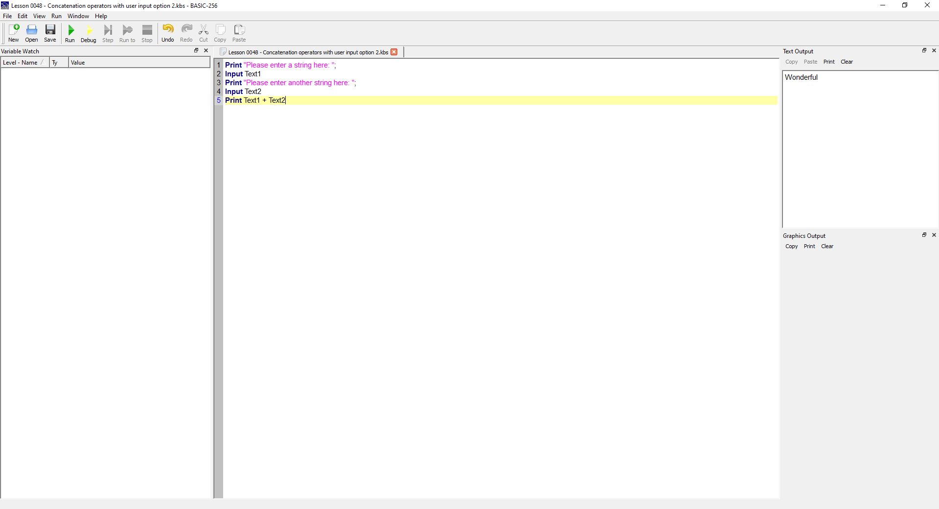939x509 pixels.
Task: Undo the last edit
Action: [x=167, y=33]
